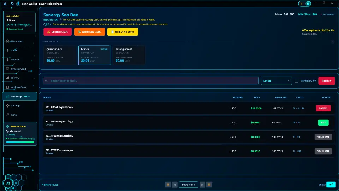Click the $0.9010 price value
This screenshot has width=339, height=191.
pos(255,151)
